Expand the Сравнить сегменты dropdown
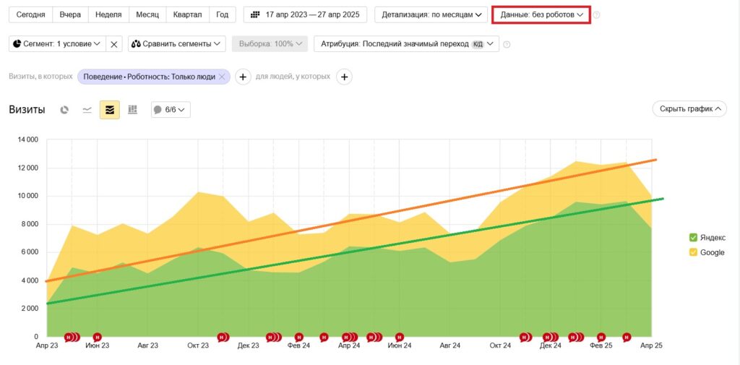Image resolution: width=740 pixels, height=365 pixels. pos(176,44)
